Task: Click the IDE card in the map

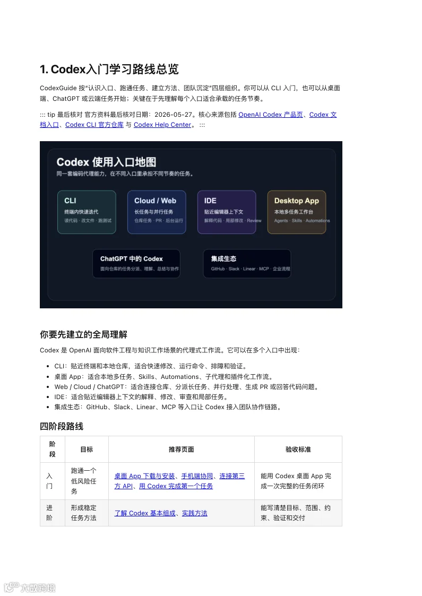Action: [227, 212]
